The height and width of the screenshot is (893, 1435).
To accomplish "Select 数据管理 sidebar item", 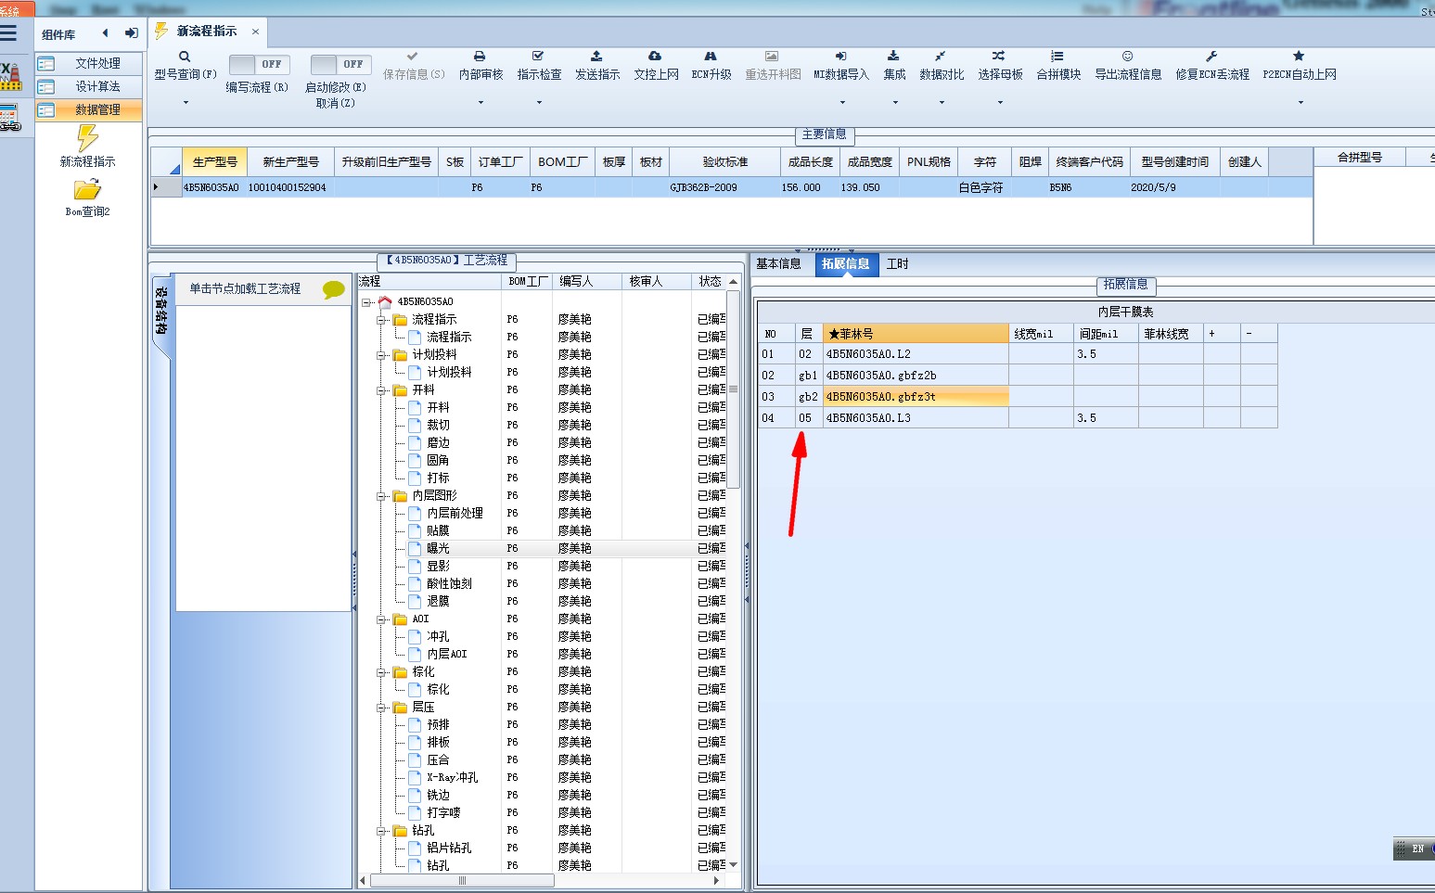I will [x=90, y=109].
